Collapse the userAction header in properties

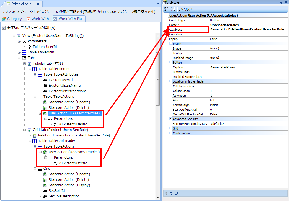[x=166, y=15]
